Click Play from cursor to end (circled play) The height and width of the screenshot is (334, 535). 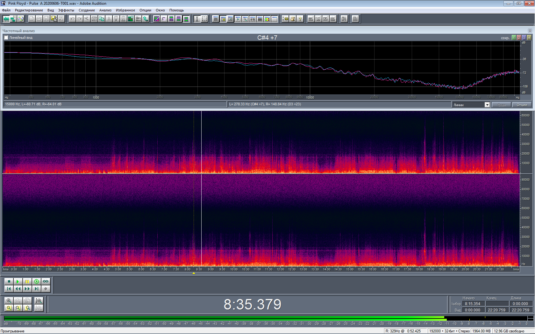[x=37, y=281]
